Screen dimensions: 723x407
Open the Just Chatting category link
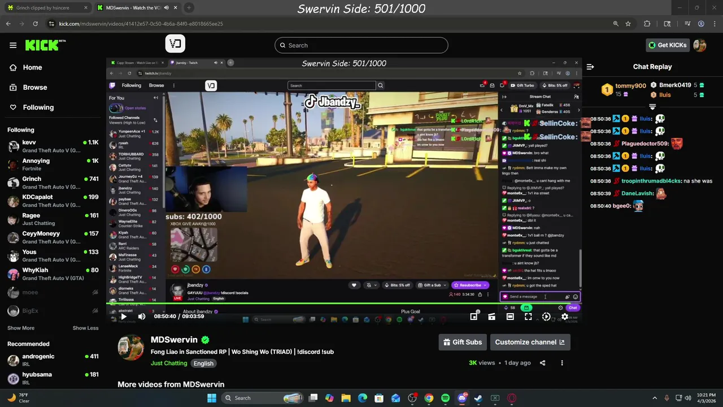[169, 363]
